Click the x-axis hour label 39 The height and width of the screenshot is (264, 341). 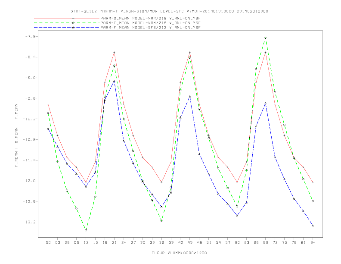pos(171,242)
